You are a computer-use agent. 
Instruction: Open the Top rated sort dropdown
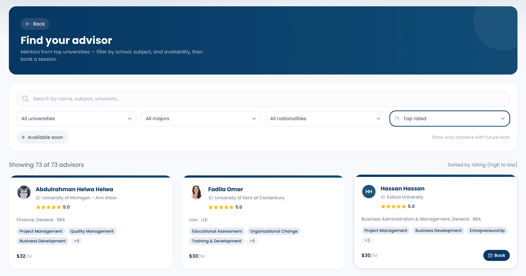click(x=450, y=118)
